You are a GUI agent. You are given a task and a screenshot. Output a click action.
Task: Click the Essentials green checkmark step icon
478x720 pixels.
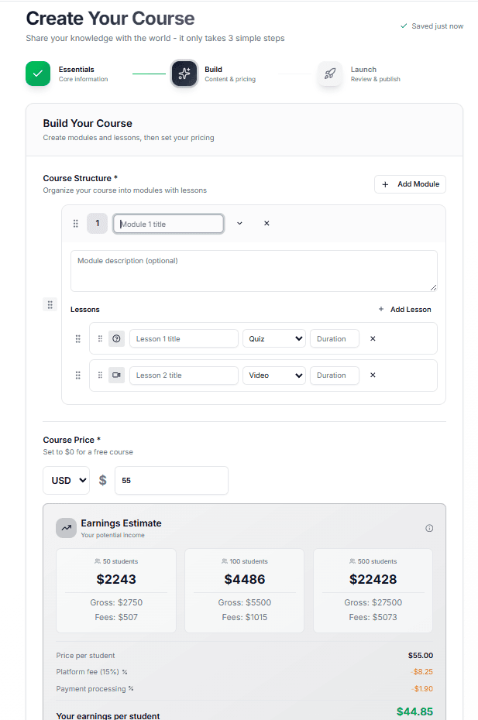(x=38, y=74)
